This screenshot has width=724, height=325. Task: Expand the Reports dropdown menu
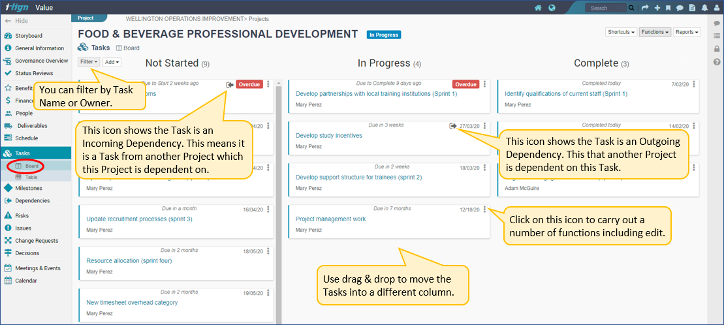(x=687, y=32)
